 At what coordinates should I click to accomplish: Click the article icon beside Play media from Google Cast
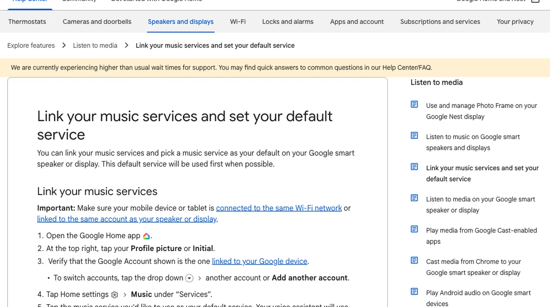[414, 229]
